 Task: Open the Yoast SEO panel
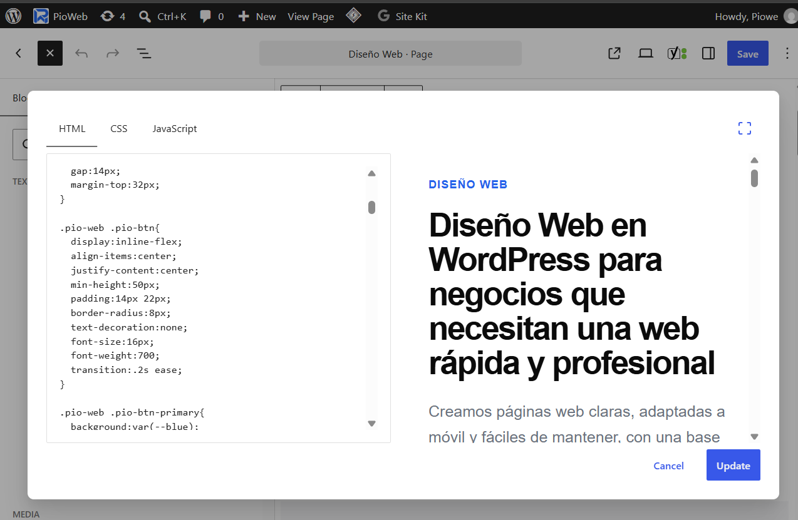click(x=677, y=54)
